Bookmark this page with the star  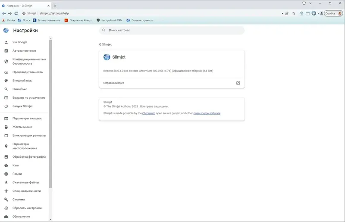(294, 13)
